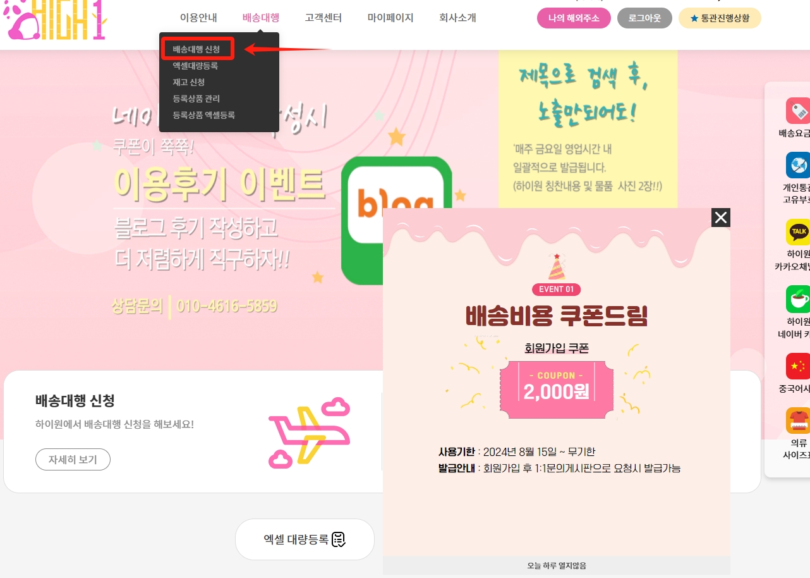The width and height of the screenshot is (810, 578).
Task: Select 오늘 하루 열지않음 on the popup
Action: tap(557, 565)
